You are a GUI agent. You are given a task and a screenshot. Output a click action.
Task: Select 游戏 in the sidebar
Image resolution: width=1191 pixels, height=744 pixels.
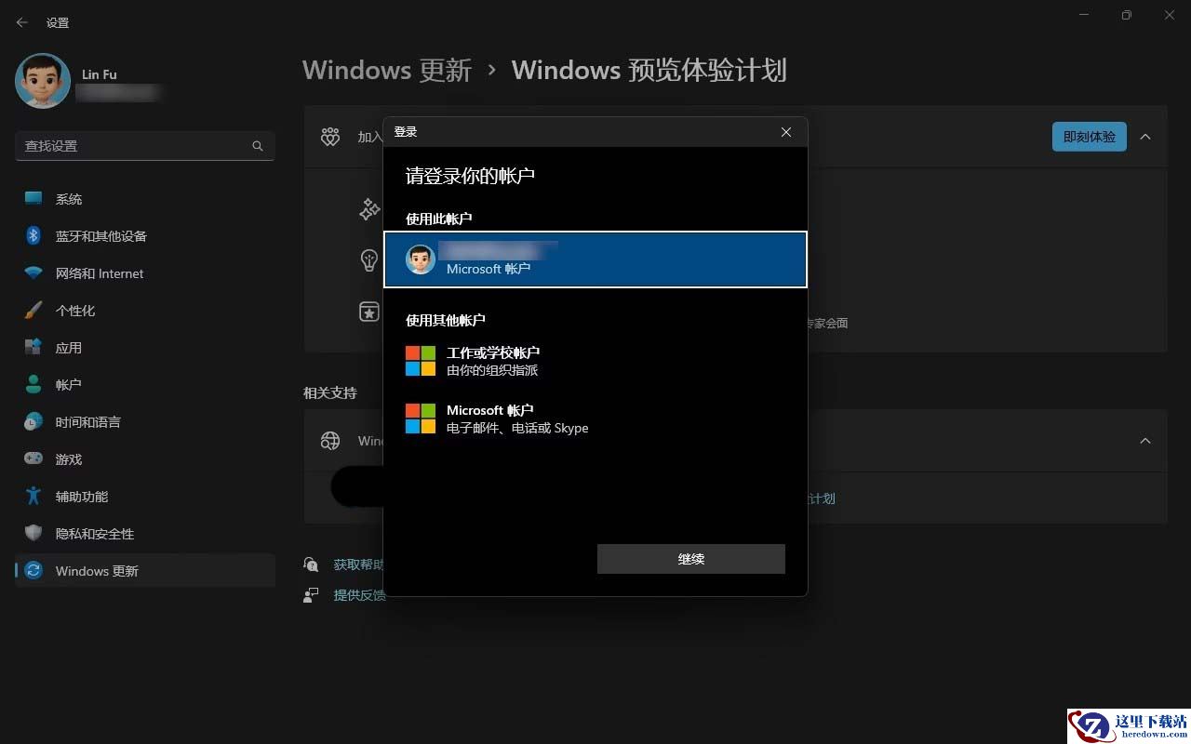(x=145, y=459)
